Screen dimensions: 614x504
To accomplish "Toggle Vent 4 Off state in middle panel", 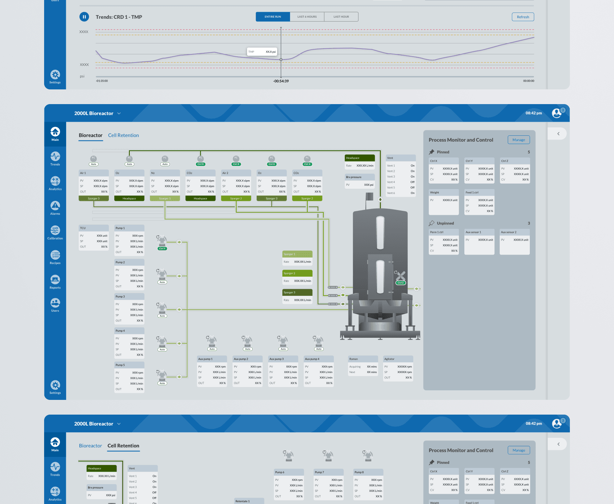I will [413, 182].
